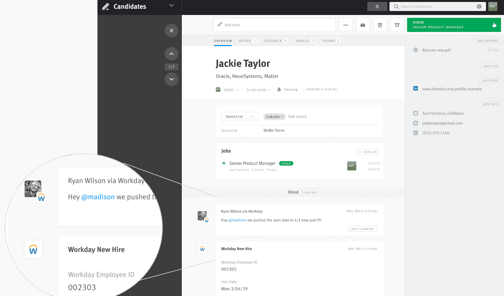Toggle Following on Jackie Taylor's profile
This screenshot has width=504, height=296.
(287, 89)
